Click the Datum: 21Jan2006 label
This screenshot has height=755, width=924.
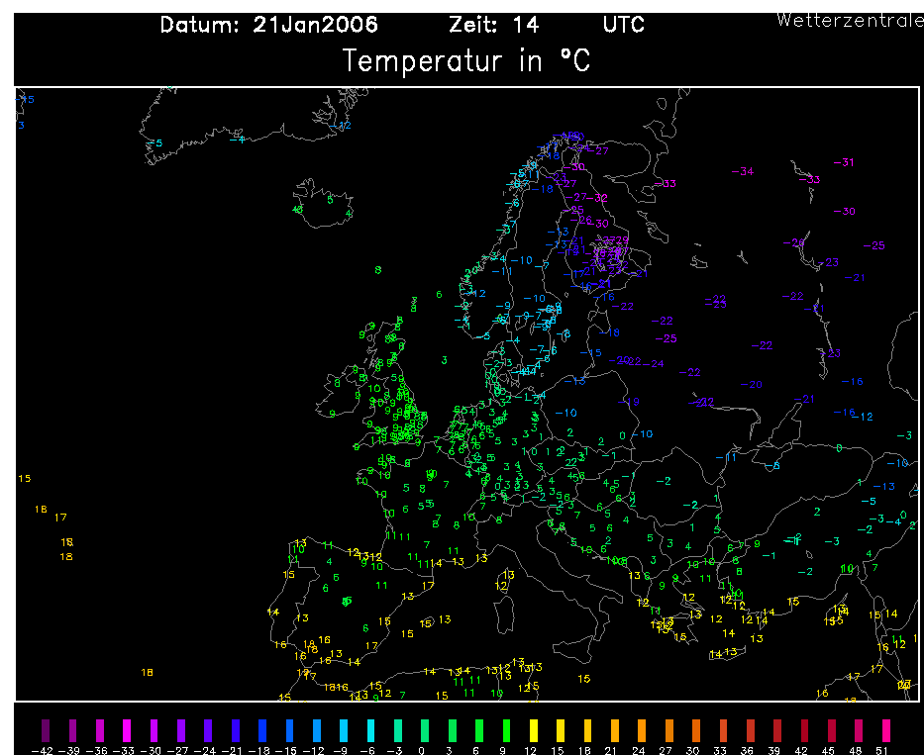pyautogui.click(x=268, y=25)
